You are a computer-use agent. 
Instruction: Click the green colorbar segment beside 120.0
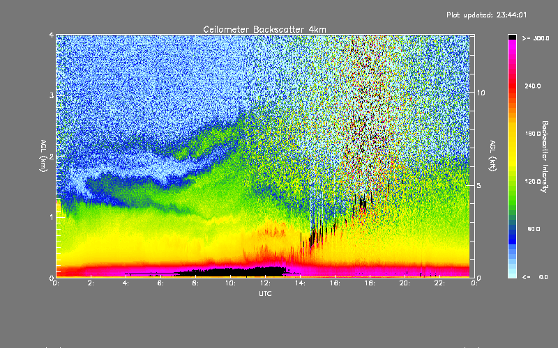point(512,182)
